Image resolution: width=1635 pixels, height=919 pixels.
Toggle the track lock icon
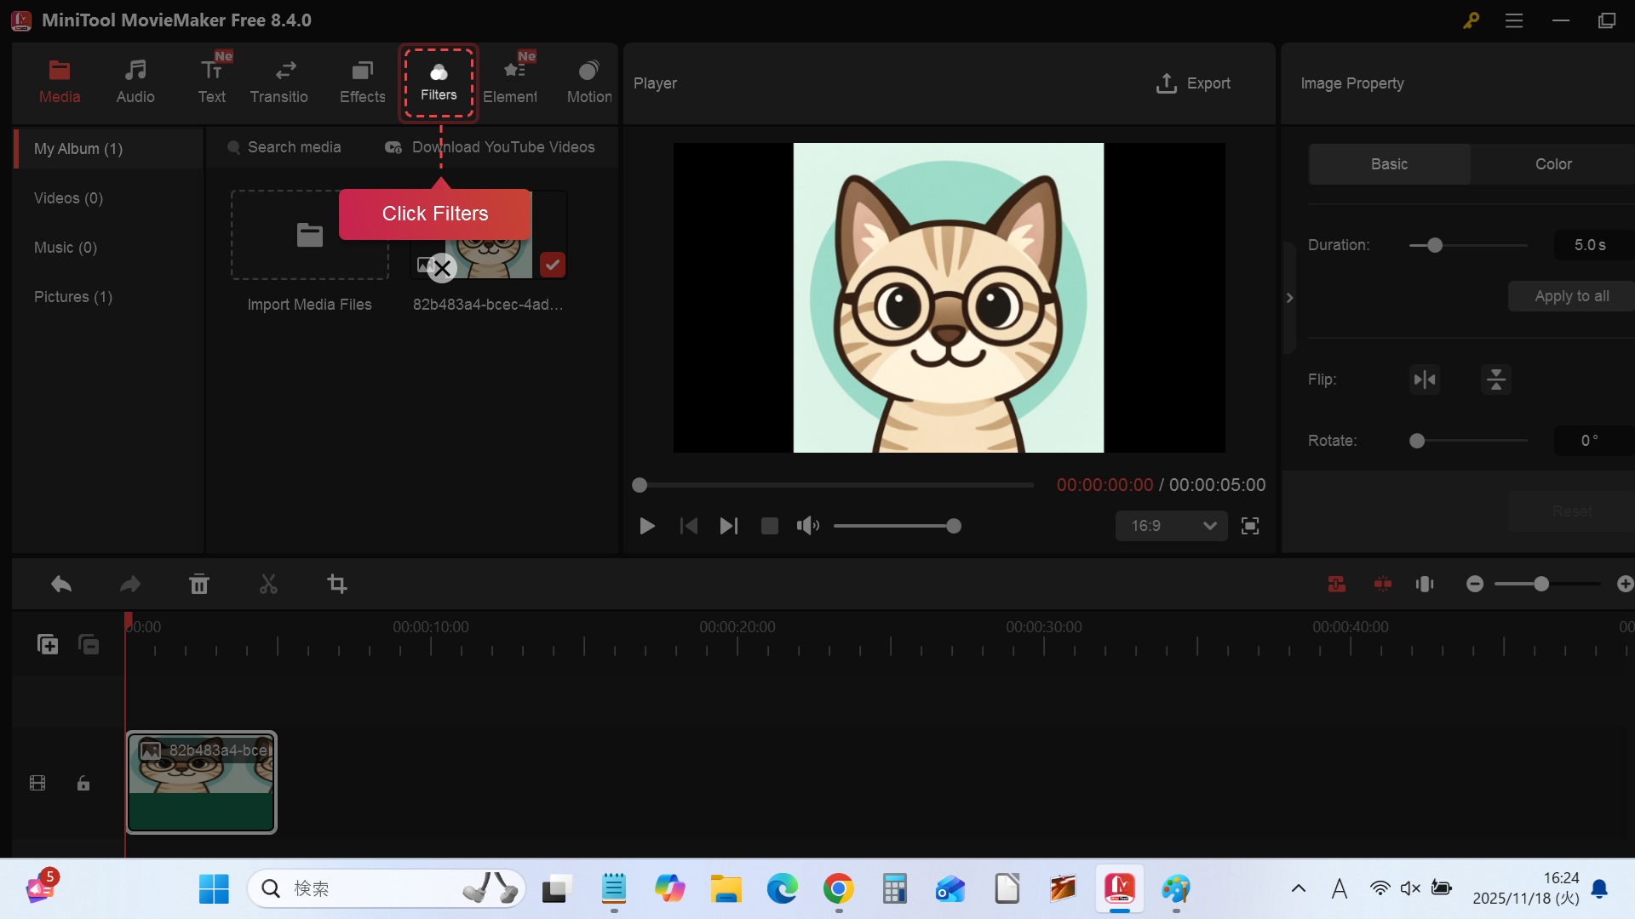click(83, 783)
